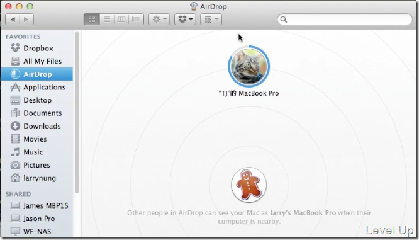This screenshot has width=419, height=240.
Task: Switch to column view
Action: tap(121, 20)
